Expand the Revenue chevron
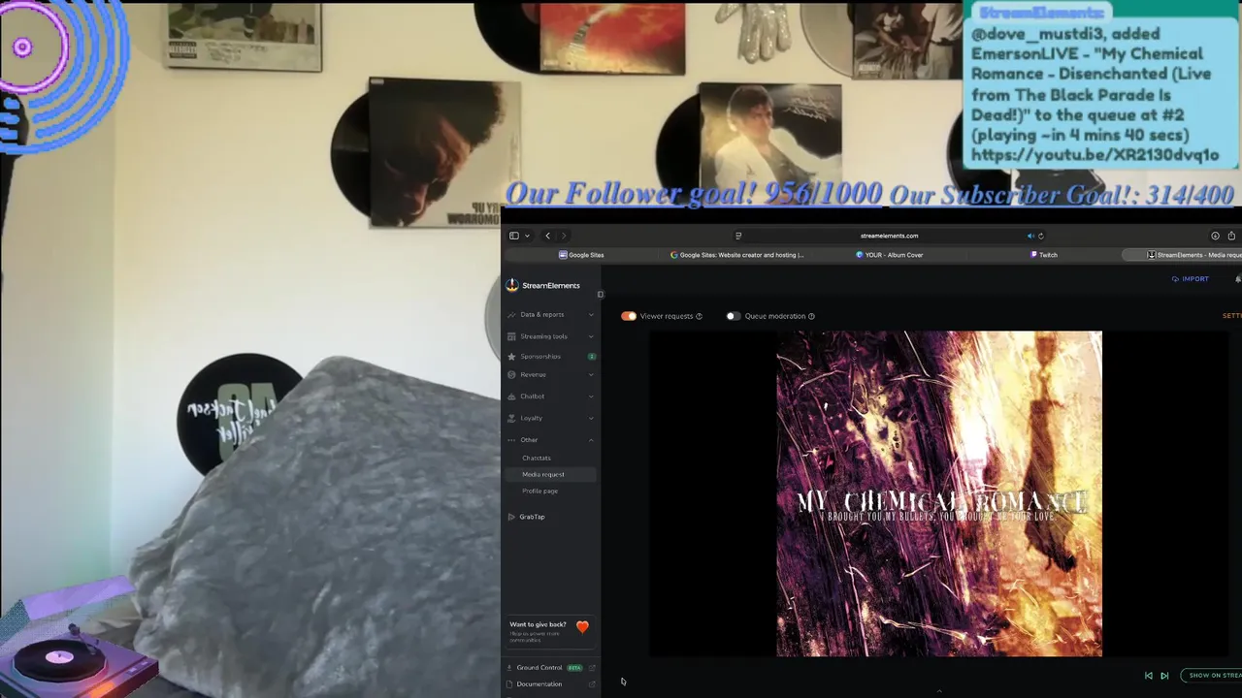The height and width of the screenshot is (698, 1242). click(x=591, y=375)
